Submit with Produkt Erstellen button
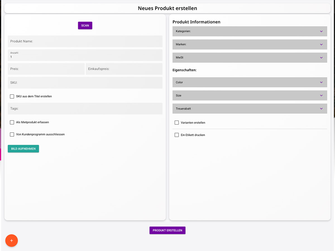 point(167,230)
